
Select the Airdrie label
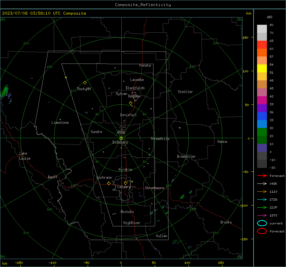[x=125, y=170]
